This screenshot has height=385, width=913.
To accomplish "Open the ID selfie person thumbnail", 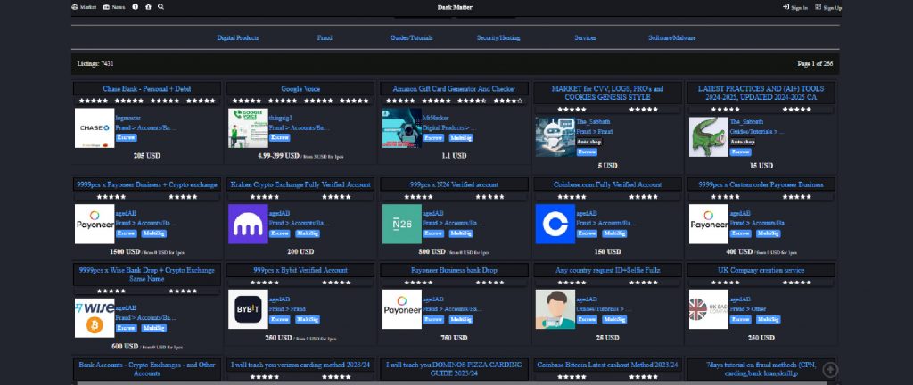I will [x=555, y=309].
